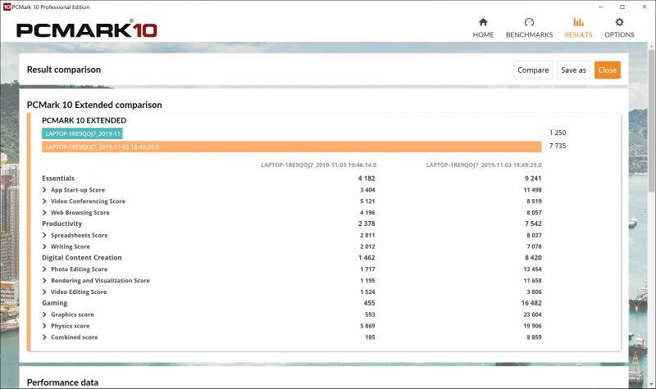
Task: Click the 18:49:29.0 result column header
Action: tap(484, 165)
